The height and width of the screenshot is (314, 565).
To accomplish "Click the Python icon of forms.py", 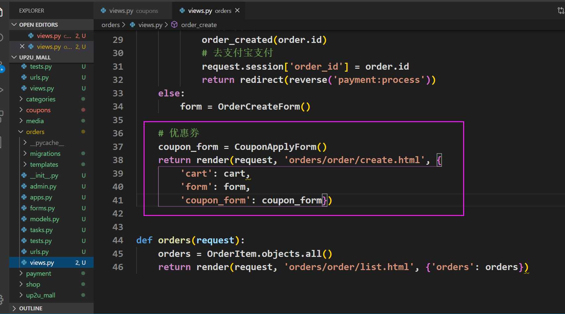I will click(24, 208).
